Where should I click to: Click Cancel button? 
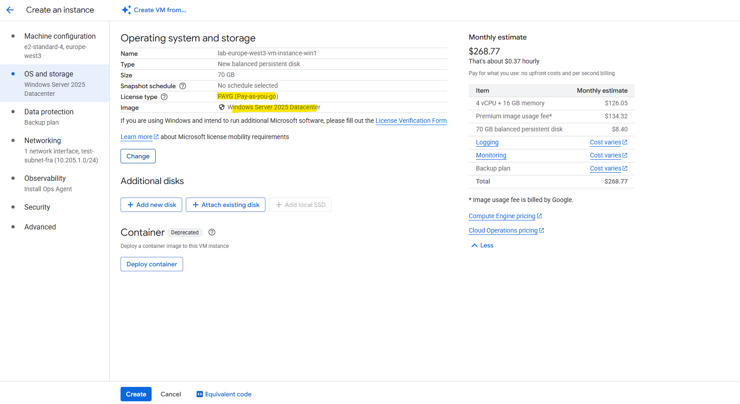tap(171, 394)
